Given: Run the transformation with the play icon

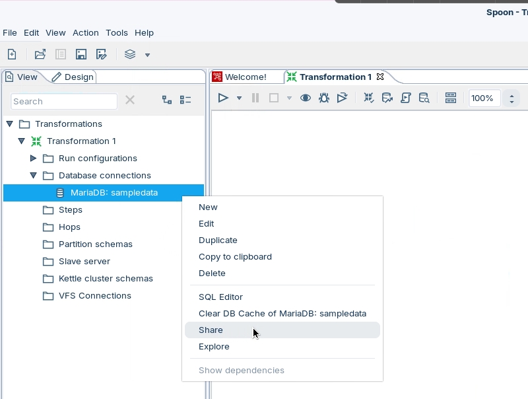Looking at the screenshot, I should pos(223,98).
